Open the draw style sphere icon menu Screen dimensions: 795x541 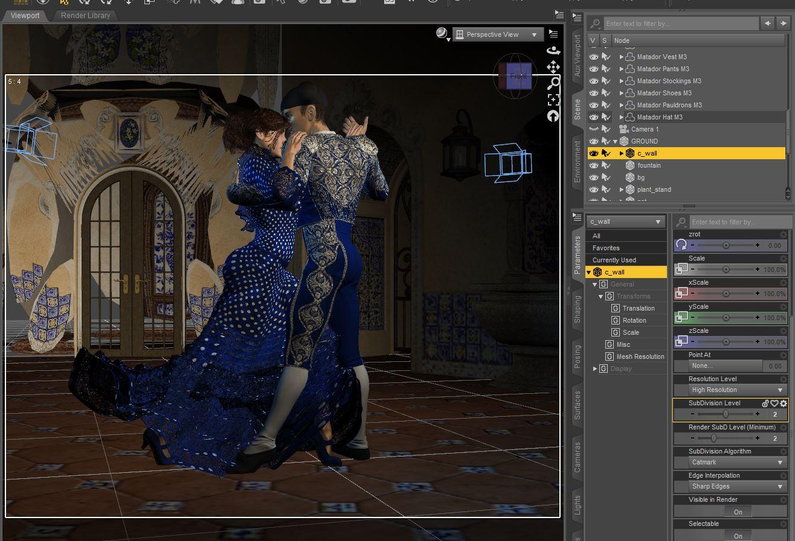tap(442, 34)
